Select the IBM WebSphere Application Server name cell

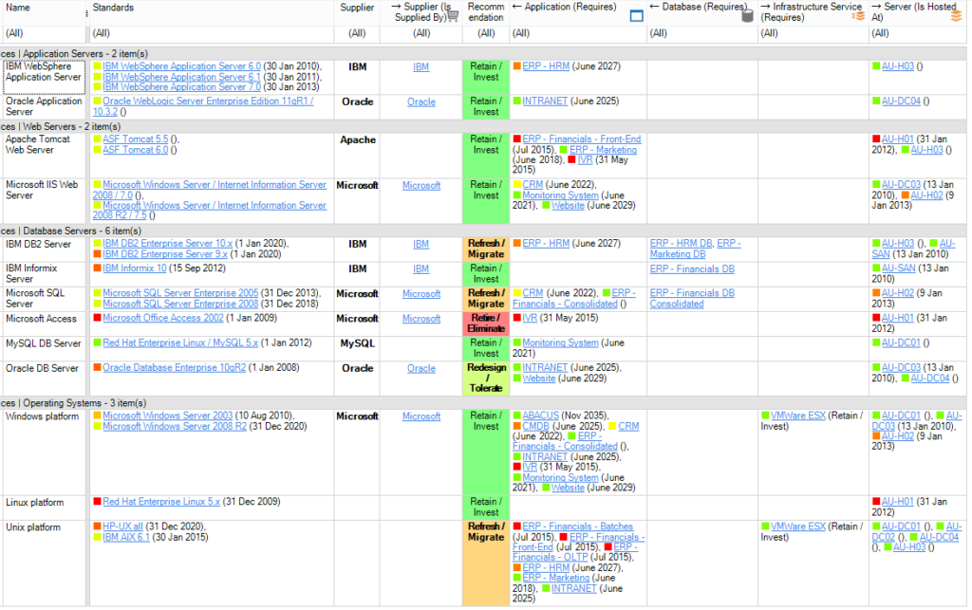coord(44,72)
